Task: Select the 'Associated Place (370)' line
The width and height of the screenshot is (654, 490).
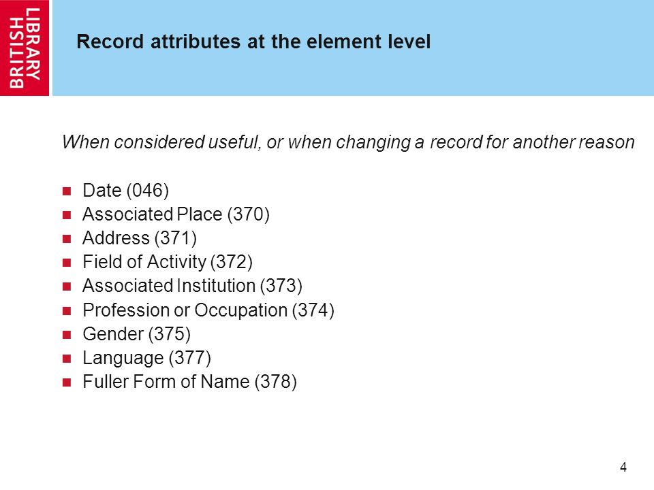Action: pyautogui.click(x=176, y=214)
